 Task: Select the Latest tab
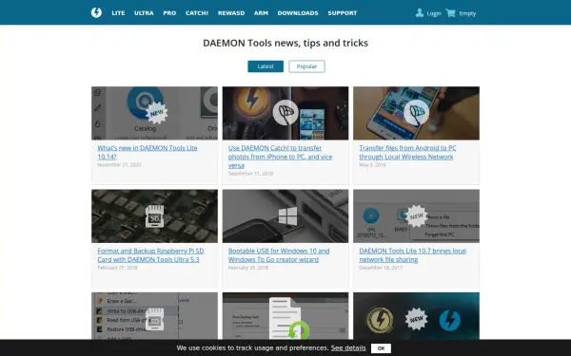click(x=266, y=66)
